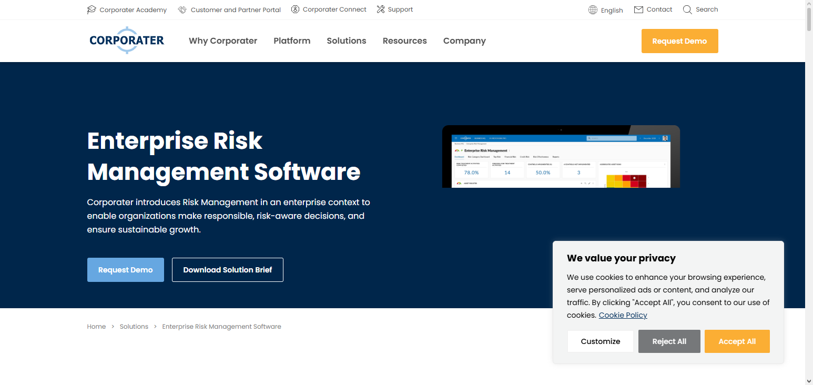
Task: Open the Solutions menu item
Action: coord(346,41)
